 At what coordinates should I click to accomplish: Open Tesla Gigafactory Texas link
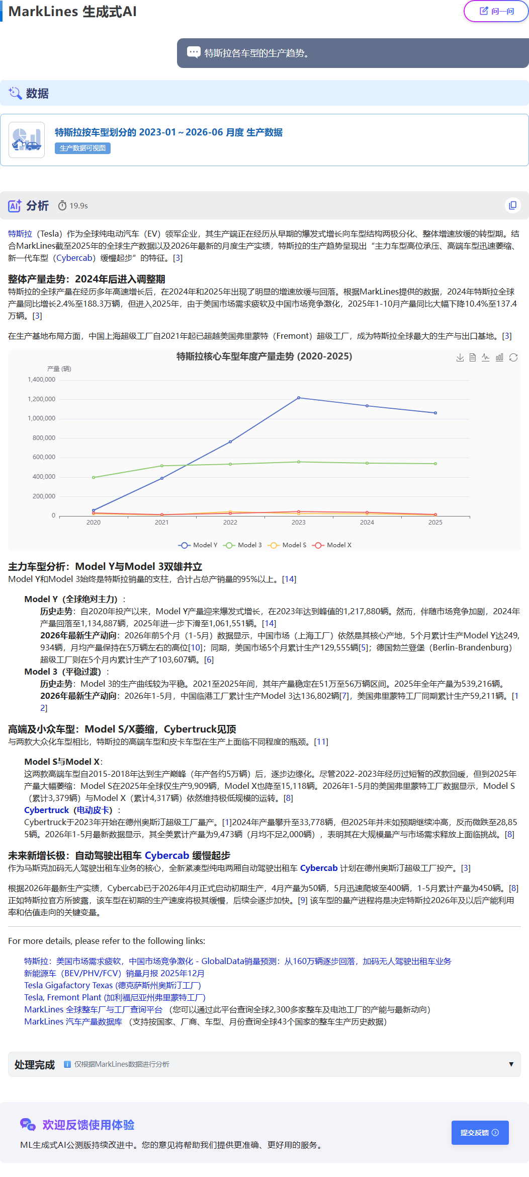click(x=113, y=985)
